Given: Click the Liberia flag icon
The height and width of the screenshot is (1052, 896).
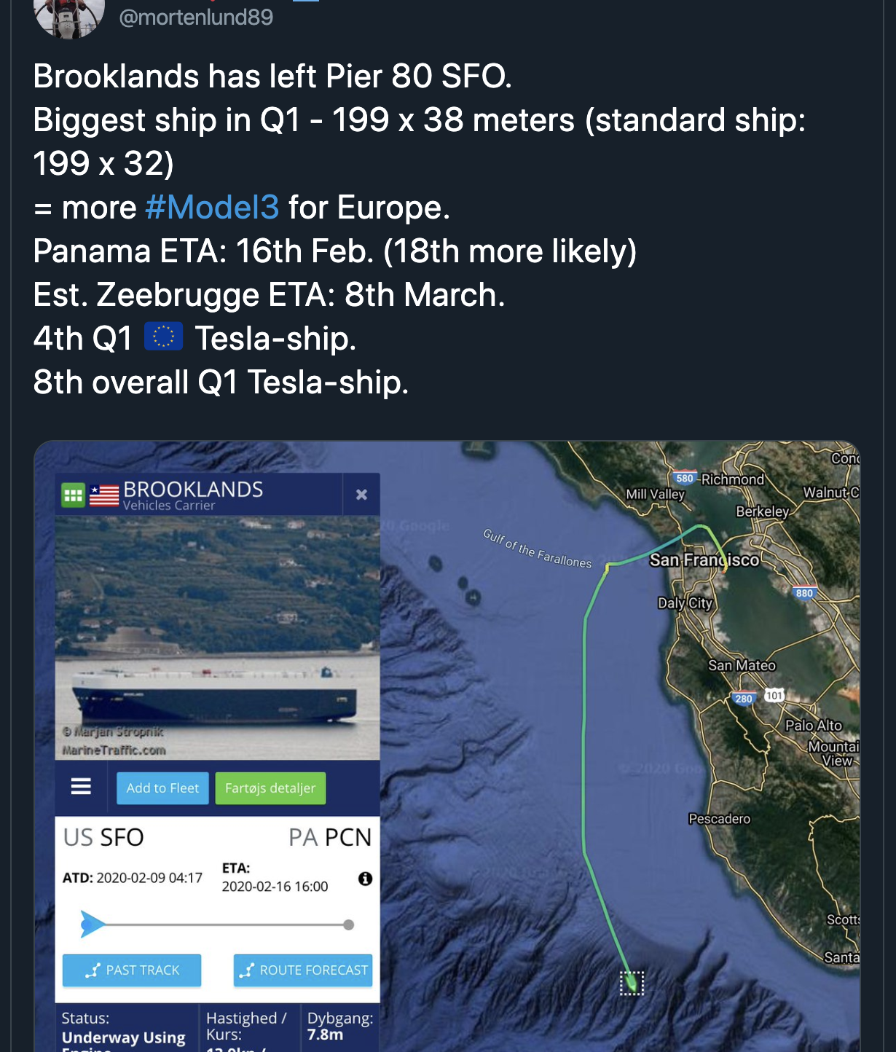Looking at the screenshot, I should click(104, 495).
